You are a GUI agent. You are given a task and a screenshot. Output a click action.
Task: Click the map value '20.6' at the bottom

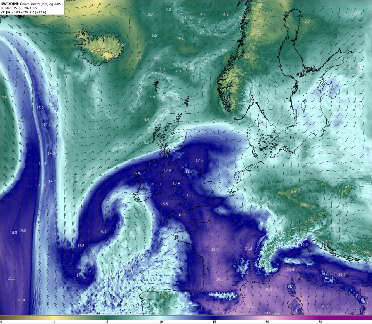click(267, 313)
